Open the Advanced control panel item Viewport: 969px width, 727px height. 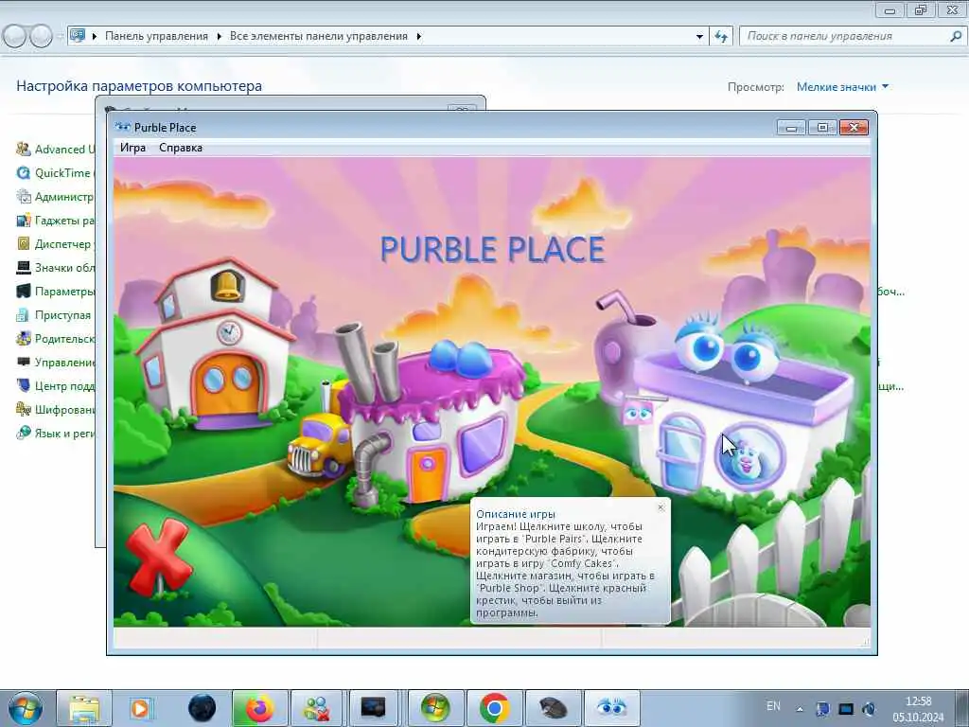point(56,149)
